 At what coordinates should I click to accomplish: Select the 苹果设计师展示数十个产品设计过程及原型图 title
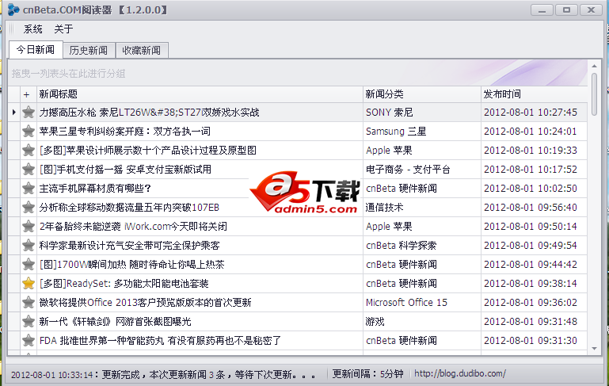pos(148,151)
